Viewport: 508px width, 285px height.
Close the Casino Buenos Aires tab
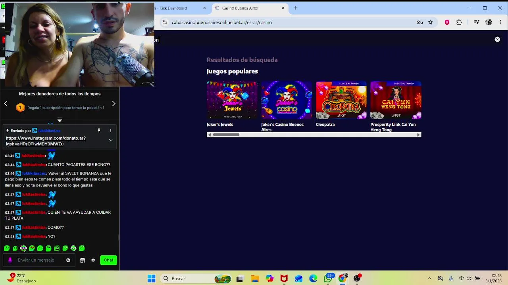click(x=283, y=8)
